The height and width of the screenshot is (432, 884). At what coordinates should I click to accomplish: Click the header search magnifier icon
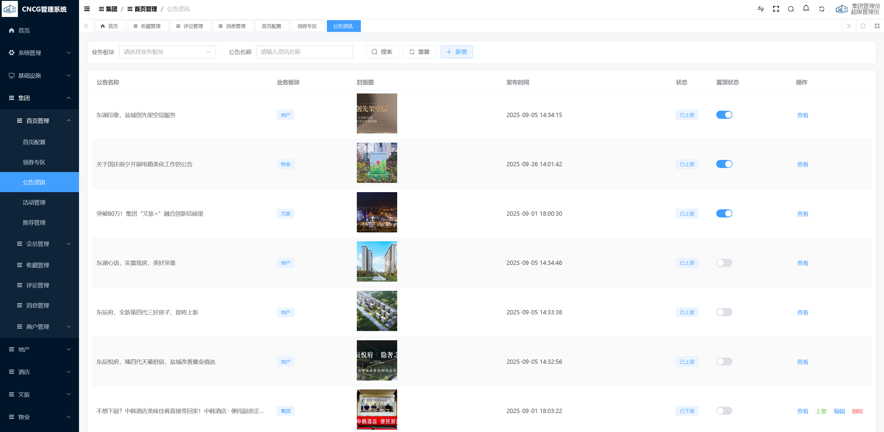click(x=791, y=9)
